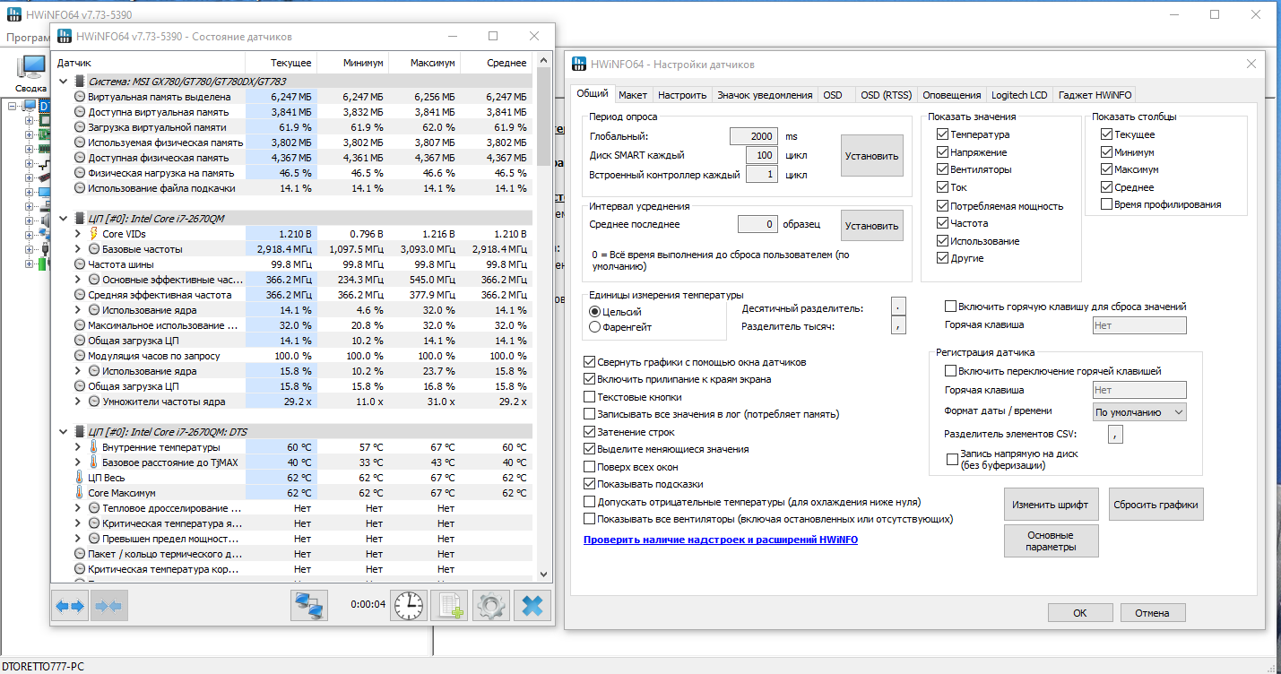This screenshot has height=674, width=1281.
Task: Click the Глобальный polling period field
Action: pos(753,136)
